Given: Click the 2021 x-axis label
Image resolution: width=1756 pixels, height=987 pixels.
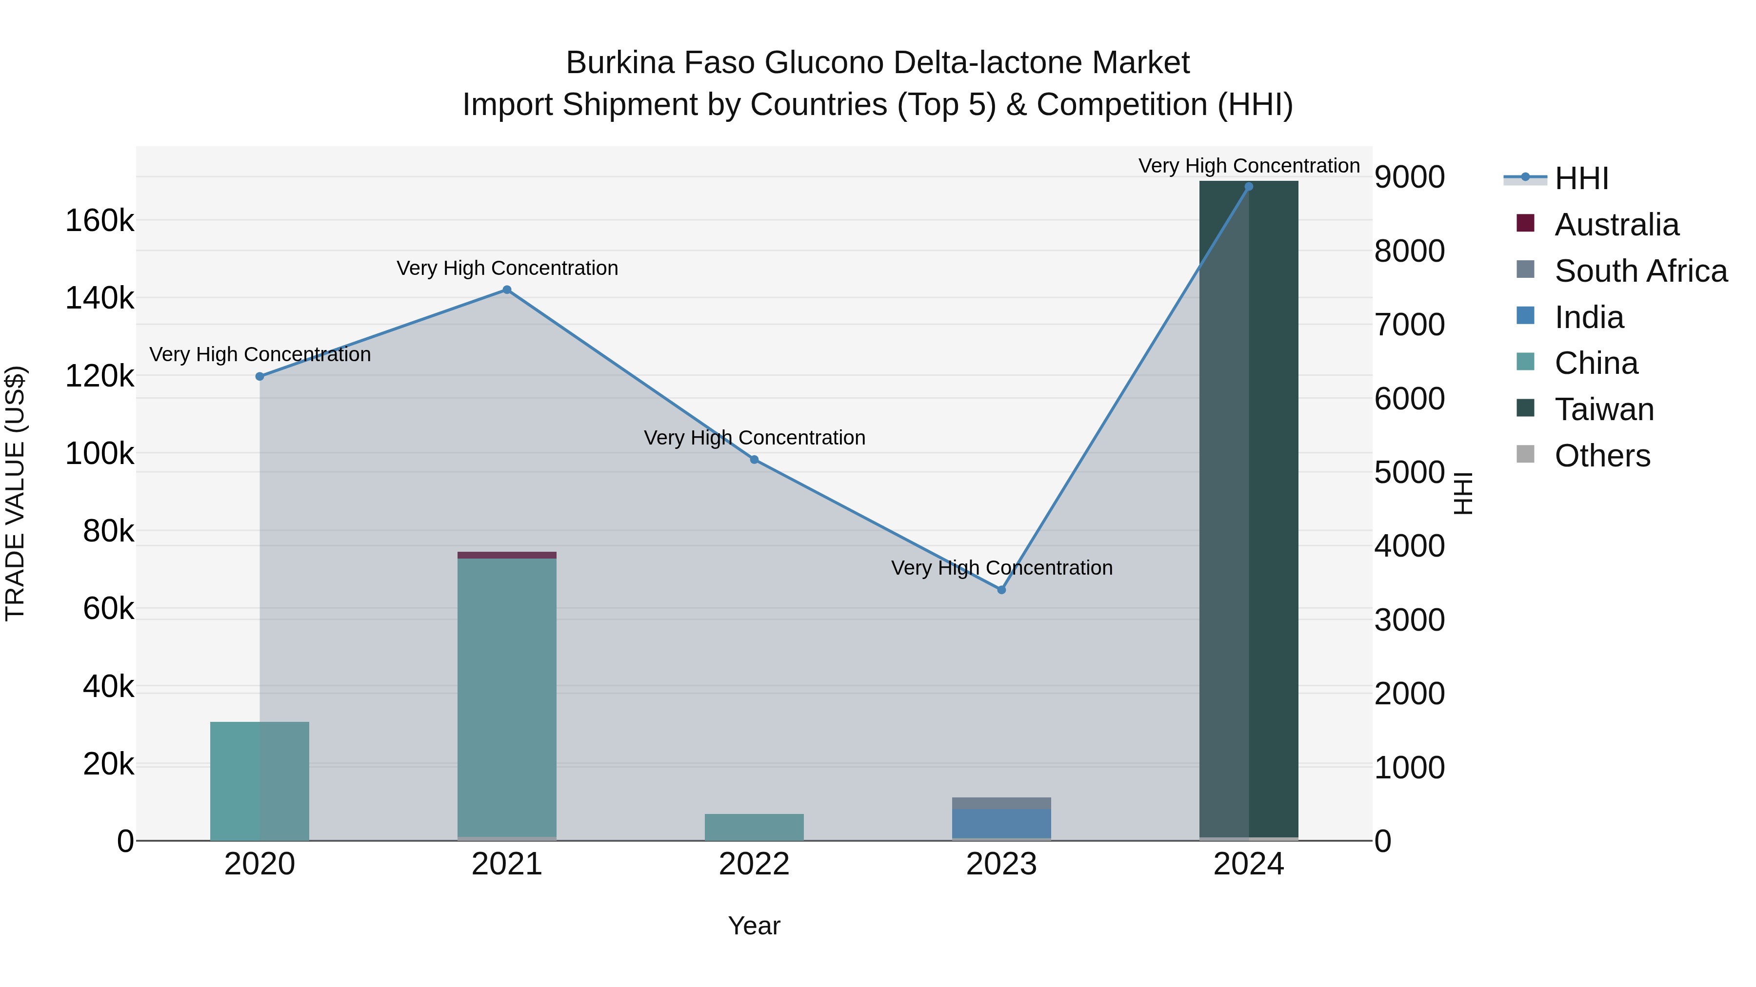Looking at the screenshot, I should pos(507,864).
